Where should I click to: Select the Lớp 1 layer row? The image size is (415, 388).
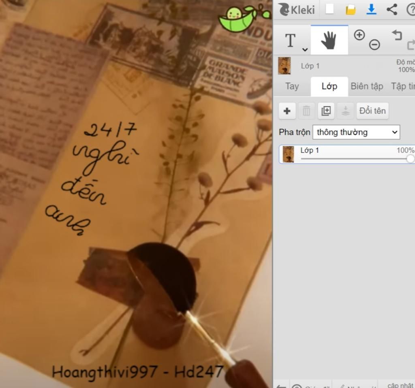tap(347, 154)
